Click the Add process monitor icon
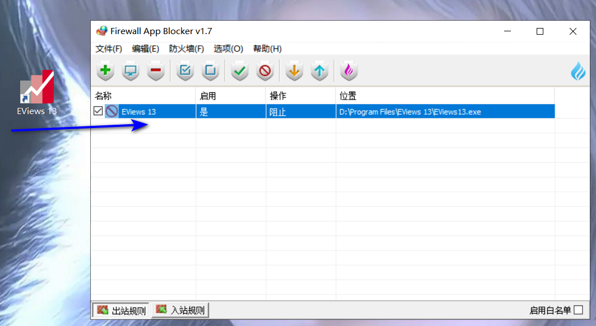The width and height of the screenshot is (596, 326). [x=131, y=70]
